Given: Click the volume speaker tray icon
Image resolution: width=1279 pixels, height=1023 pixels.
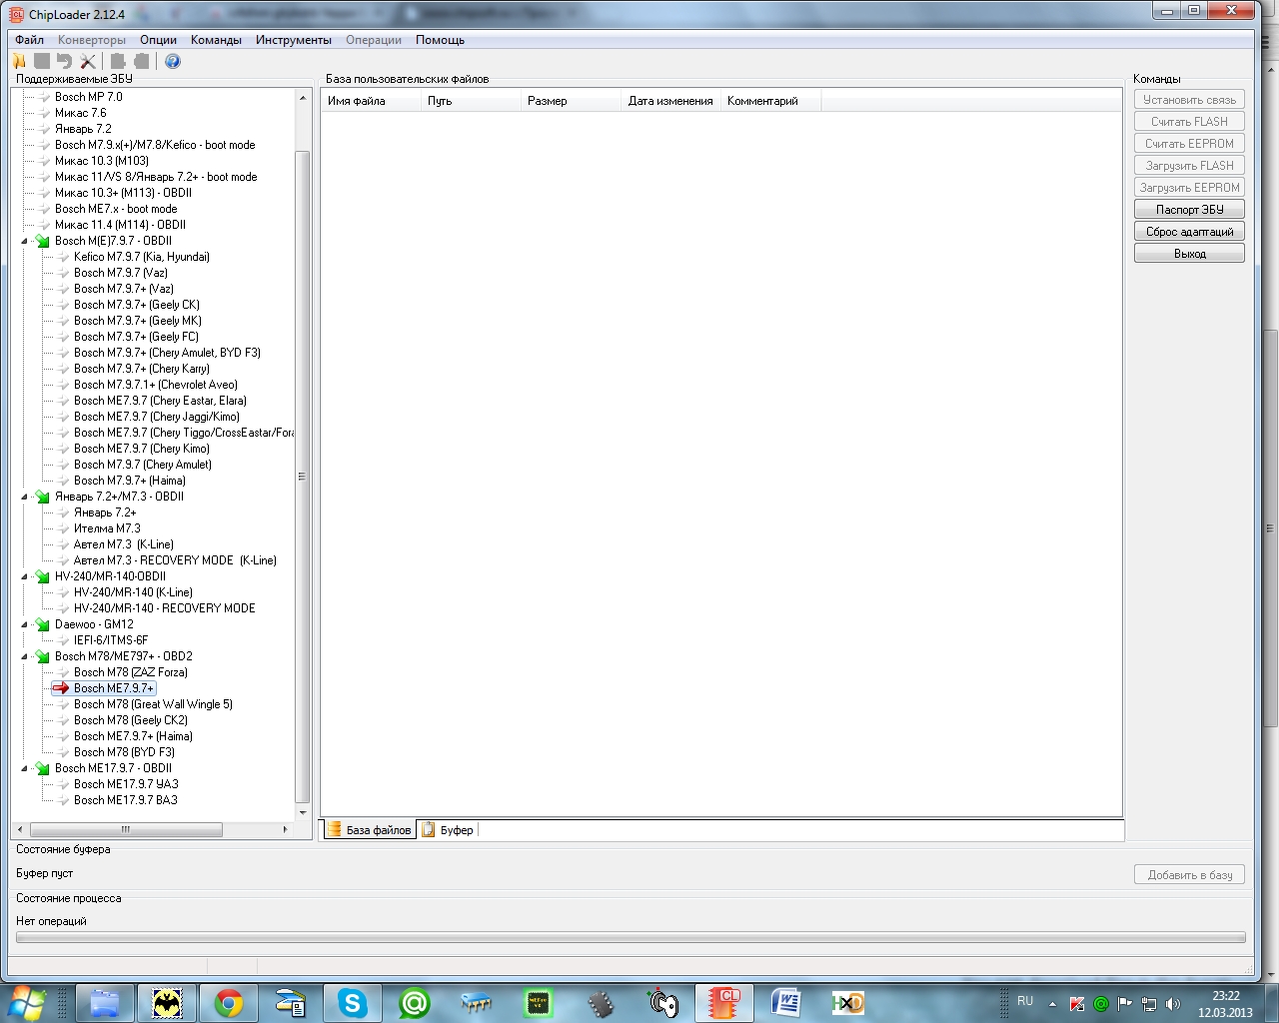Looking at the screenshot, I should (x=1173, y=1004).
